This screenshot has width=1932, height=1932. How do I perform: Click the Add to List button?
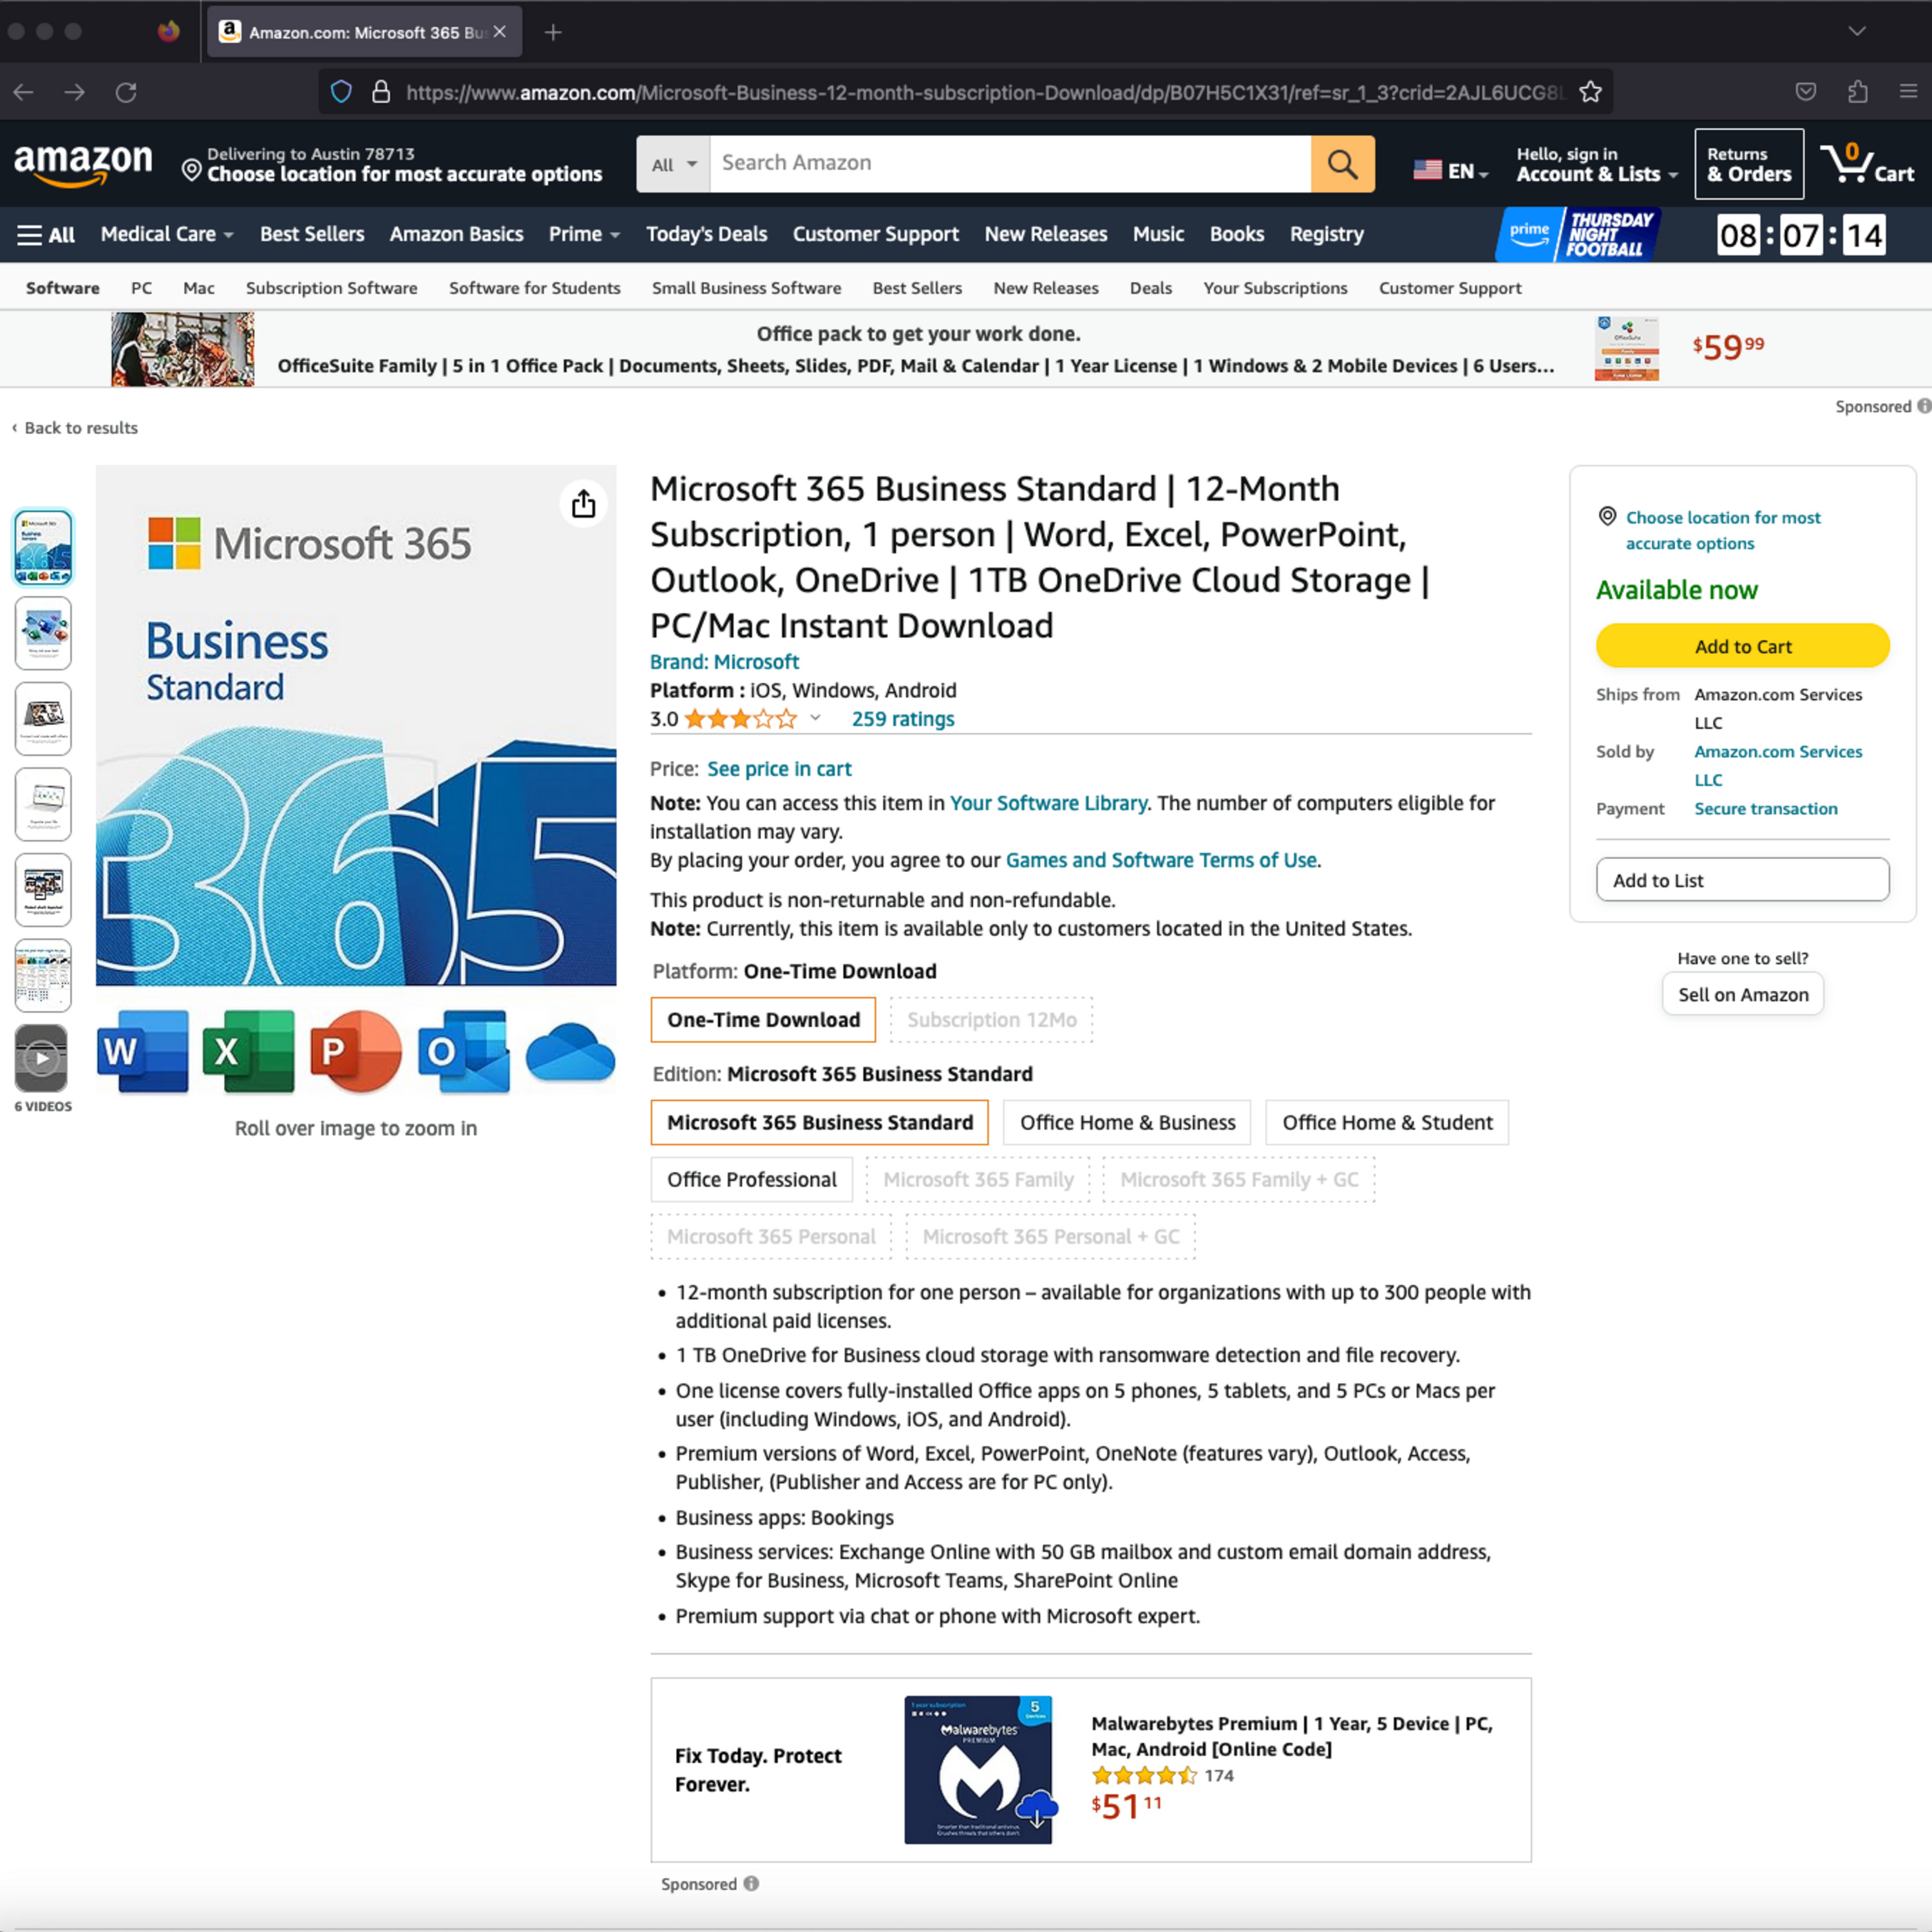tap(1739, 879)
